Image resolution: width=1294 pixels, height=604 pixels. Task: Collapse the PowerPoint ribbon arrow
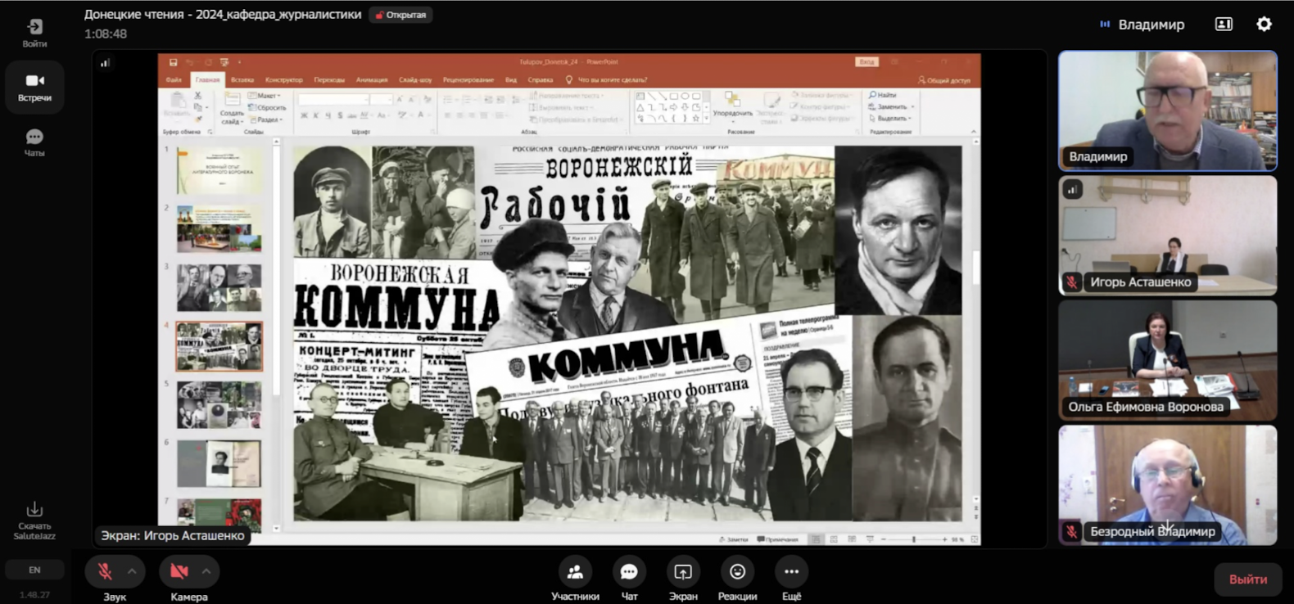(974, 132)
